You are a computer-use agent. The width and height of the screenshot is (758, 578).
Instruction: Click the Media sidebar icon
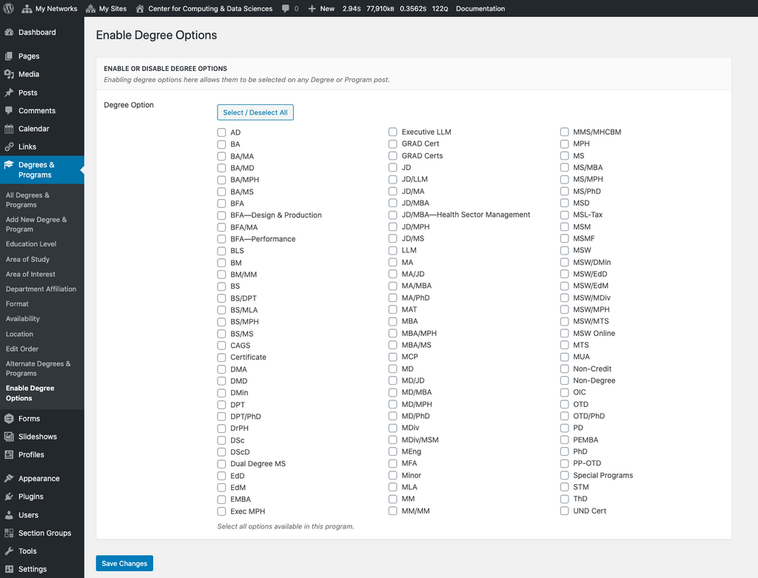coord(9,74)
